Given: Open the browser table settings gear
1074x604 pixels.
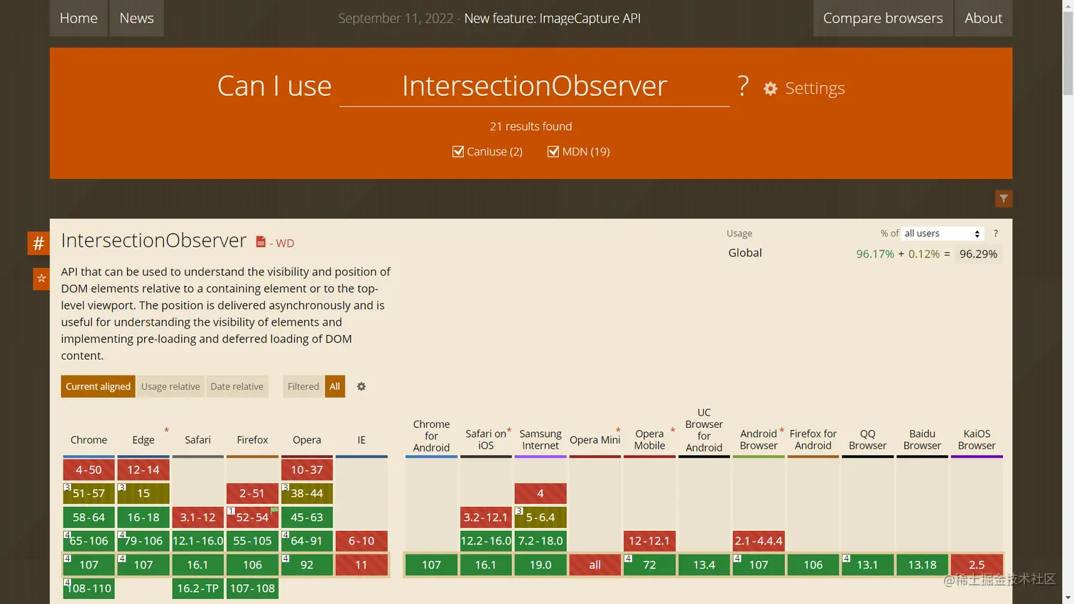Looking at the screenshot, I should click(x=361, y=387).
